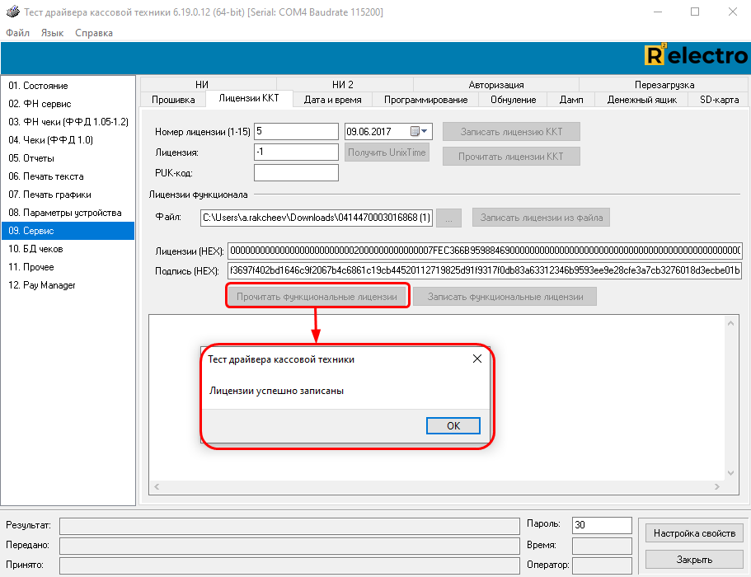Select 02. ФН сервис in sidebar
This screenshot has width=751, height=577.
tap(40, 104)
